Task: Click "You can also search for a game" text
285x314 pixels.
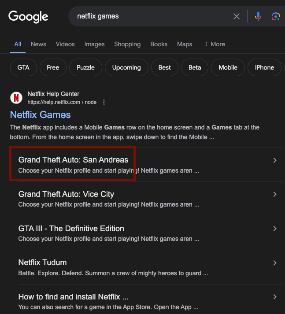Action: click(108, 307)
